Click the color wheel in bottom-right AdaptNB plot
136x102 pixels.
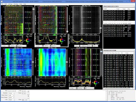[96, 83]
